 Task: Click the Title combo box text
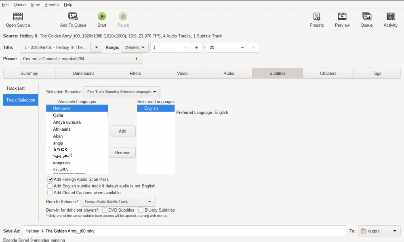(x=56, y=47)
